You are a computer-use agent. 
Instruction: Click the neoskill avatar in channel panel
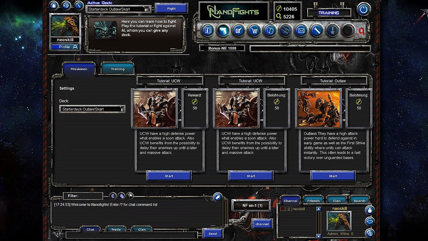click(339, 221)
